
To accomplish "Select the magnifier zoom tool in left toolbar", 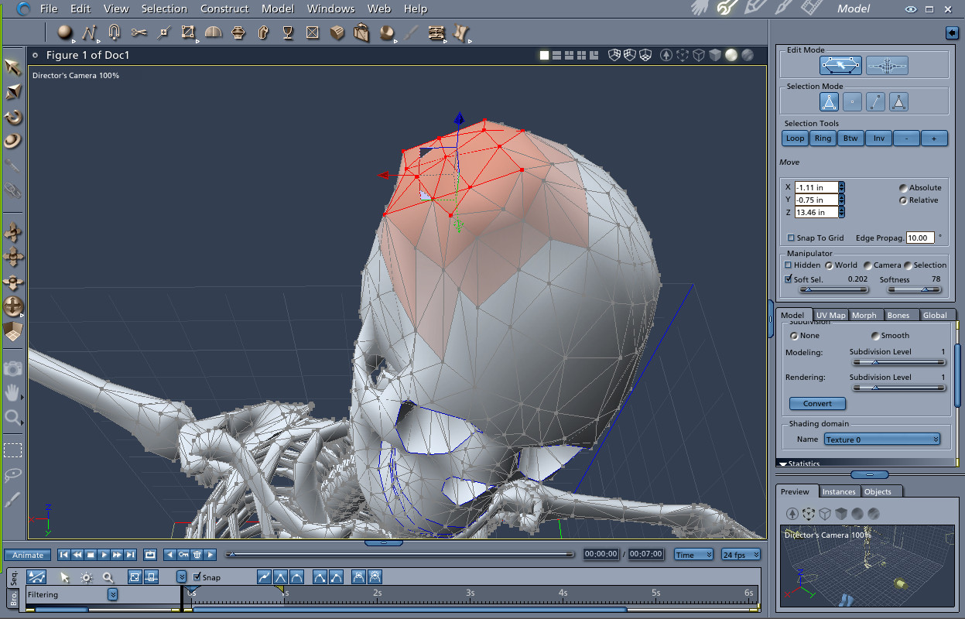I will click(x=12, y=418).
